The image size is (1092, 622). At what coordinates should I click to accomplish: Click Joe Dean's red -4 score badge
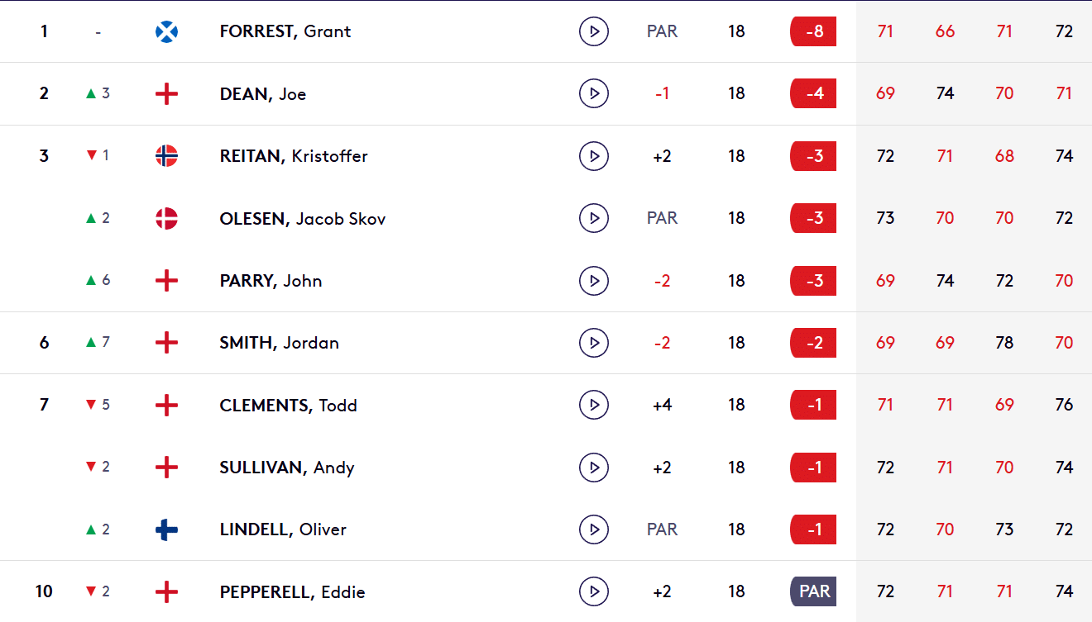(813, 93)
